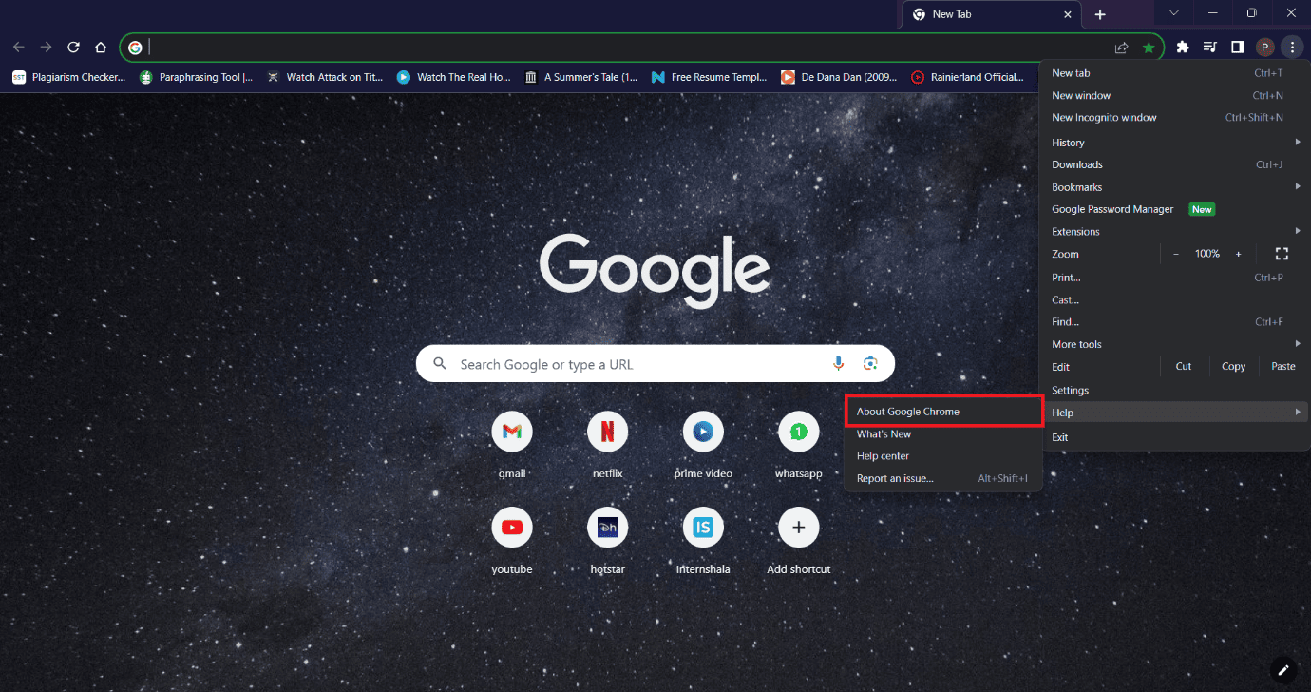Image resolution: width=1311 pixels, height=692 pixels.
Task: Select New window menu item
Action: coord(1174,95)
